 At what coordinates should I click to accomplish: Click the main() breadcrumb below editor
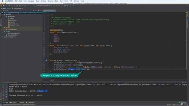click(52, 80)
